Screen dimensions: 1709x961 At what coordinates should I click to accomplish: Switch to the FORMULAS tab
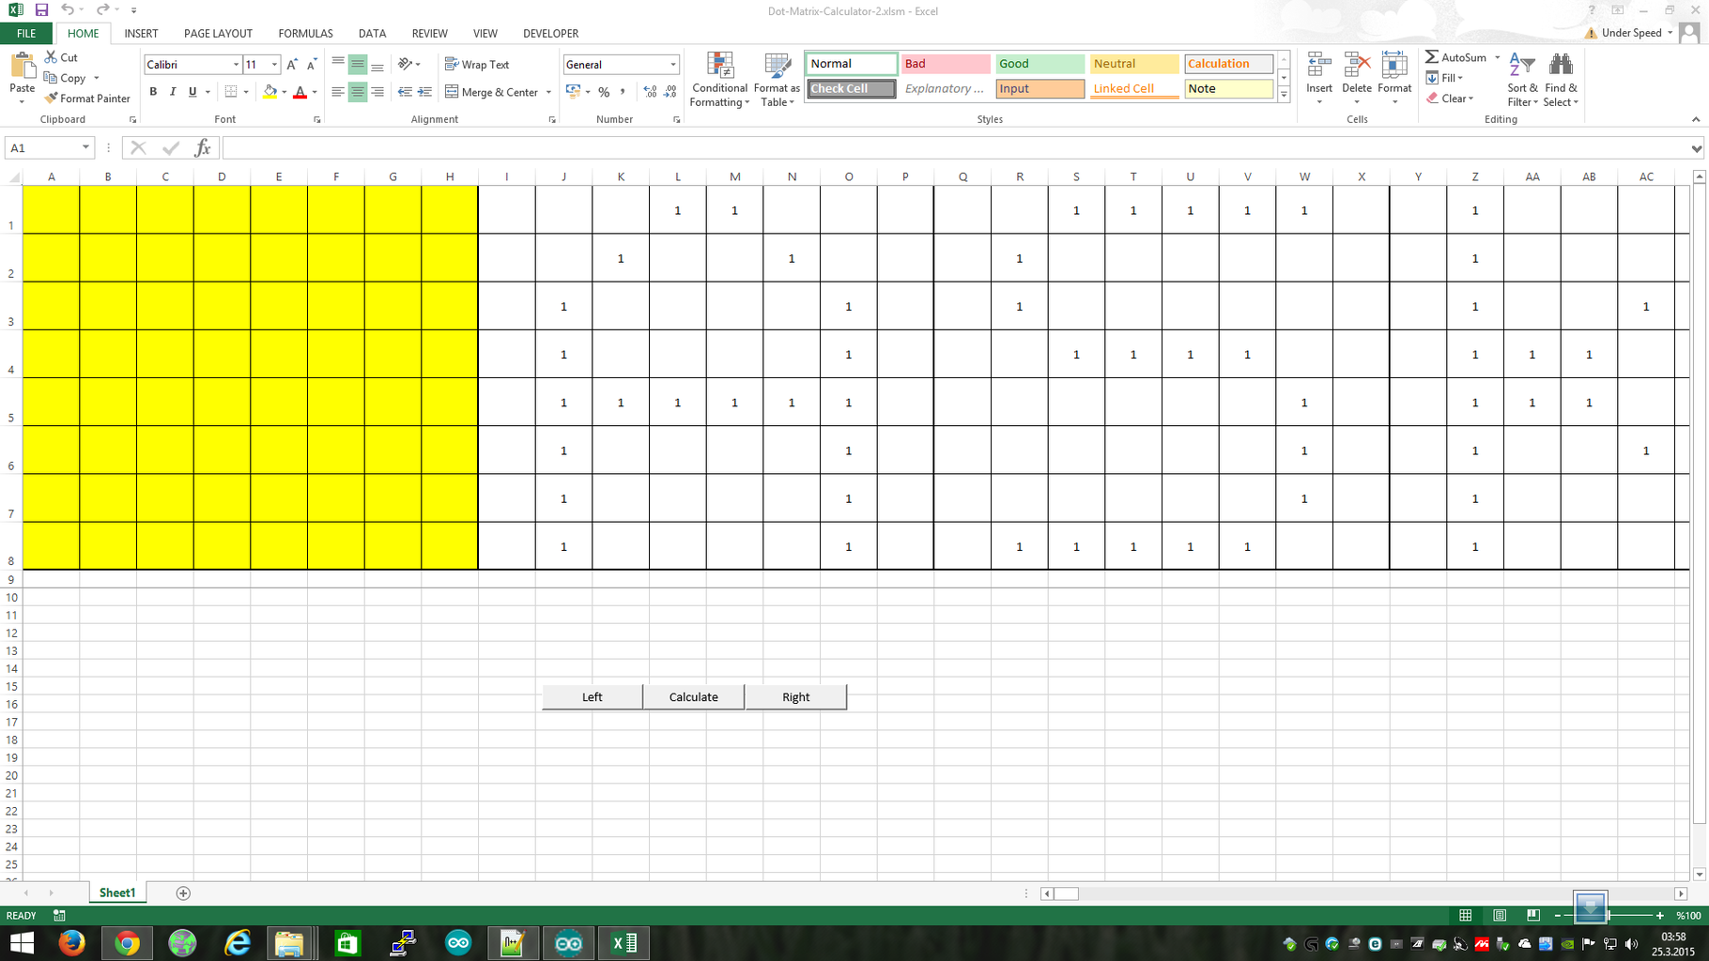pyautogui.click(x=305, y=33)
